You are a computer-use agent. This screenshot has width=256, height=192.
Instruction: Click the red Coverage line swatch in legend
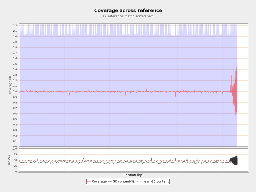tap(89, 181)
